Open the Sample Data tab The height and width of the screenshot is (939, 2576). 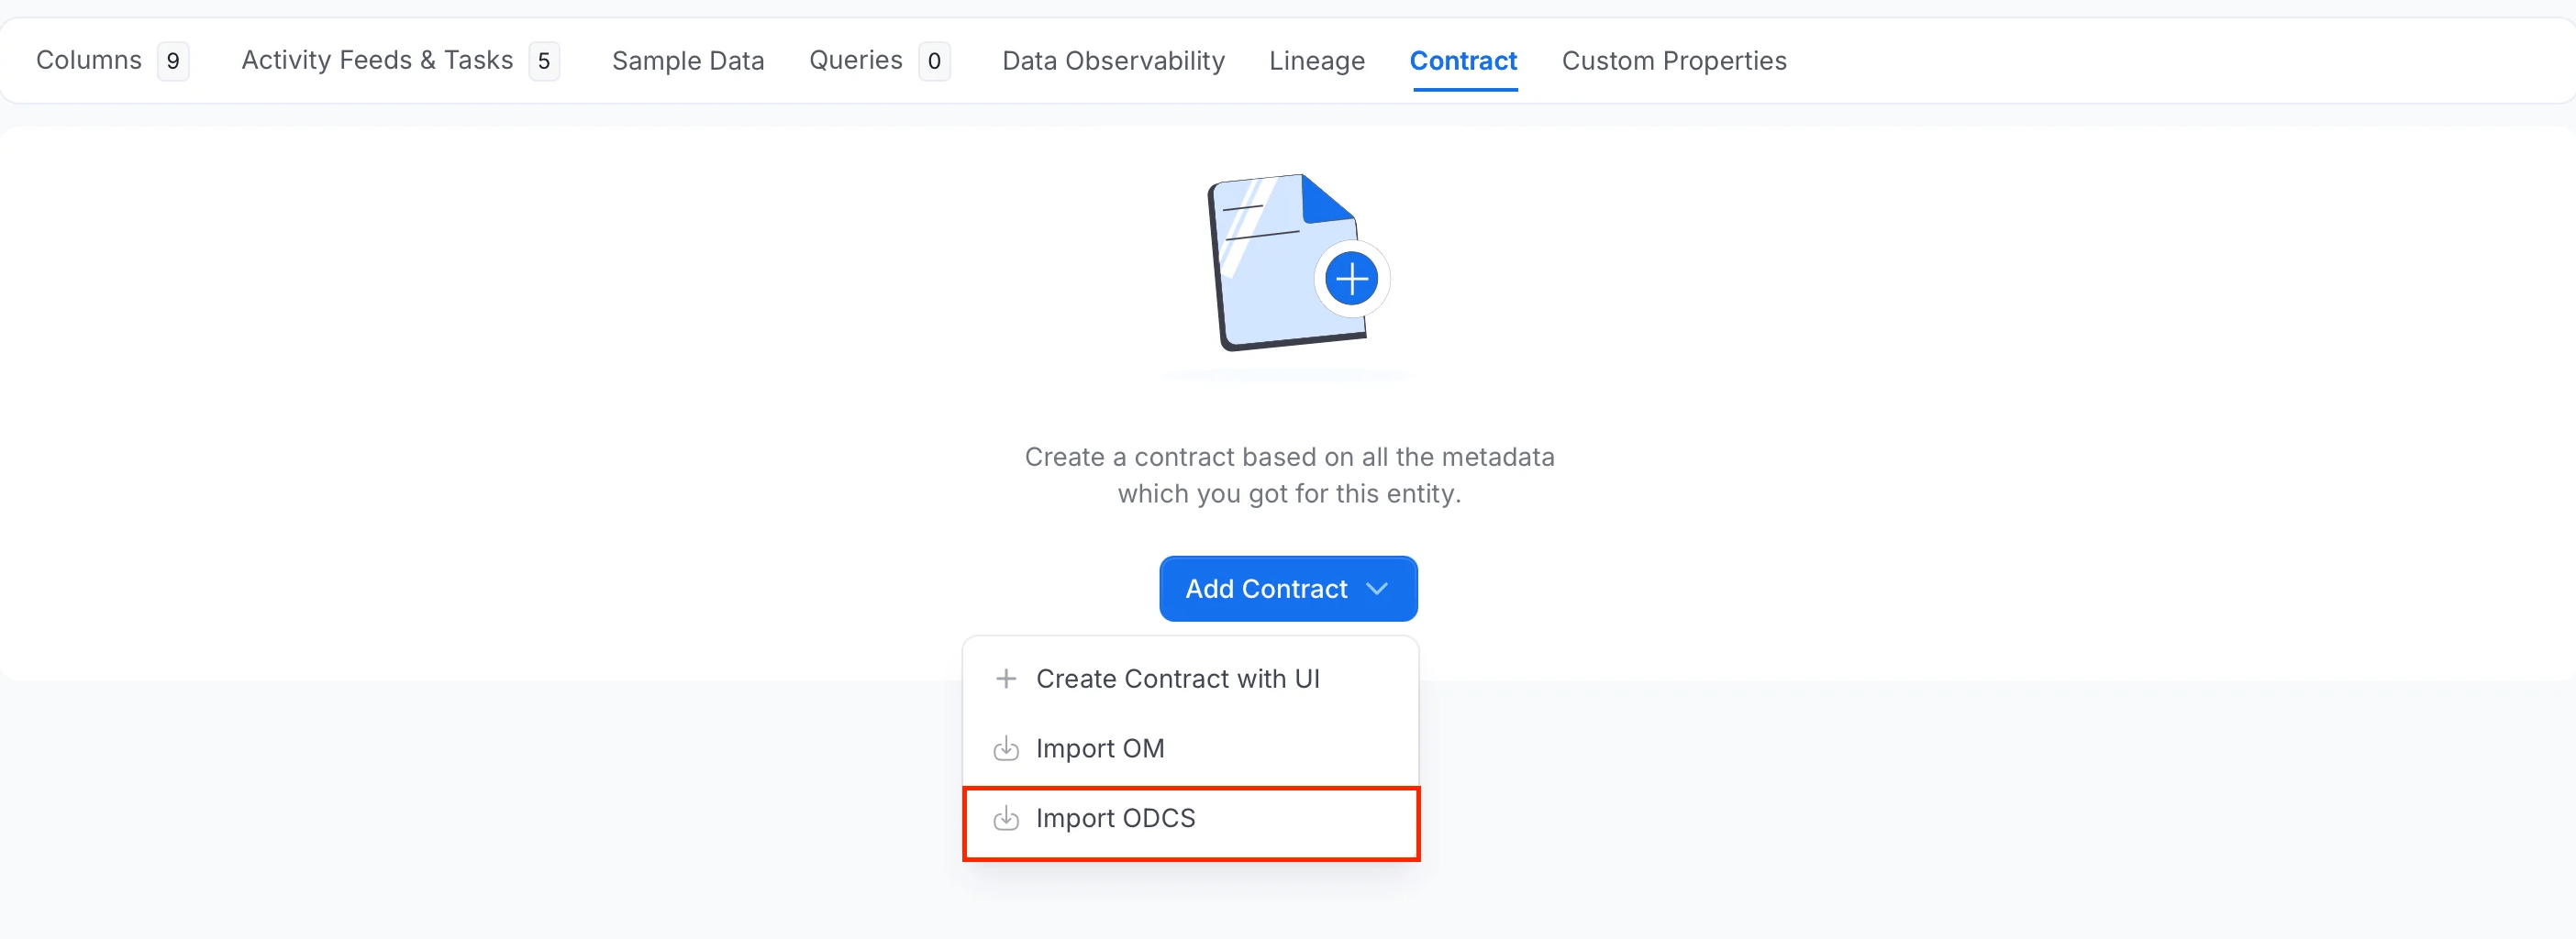click(688, 61)
